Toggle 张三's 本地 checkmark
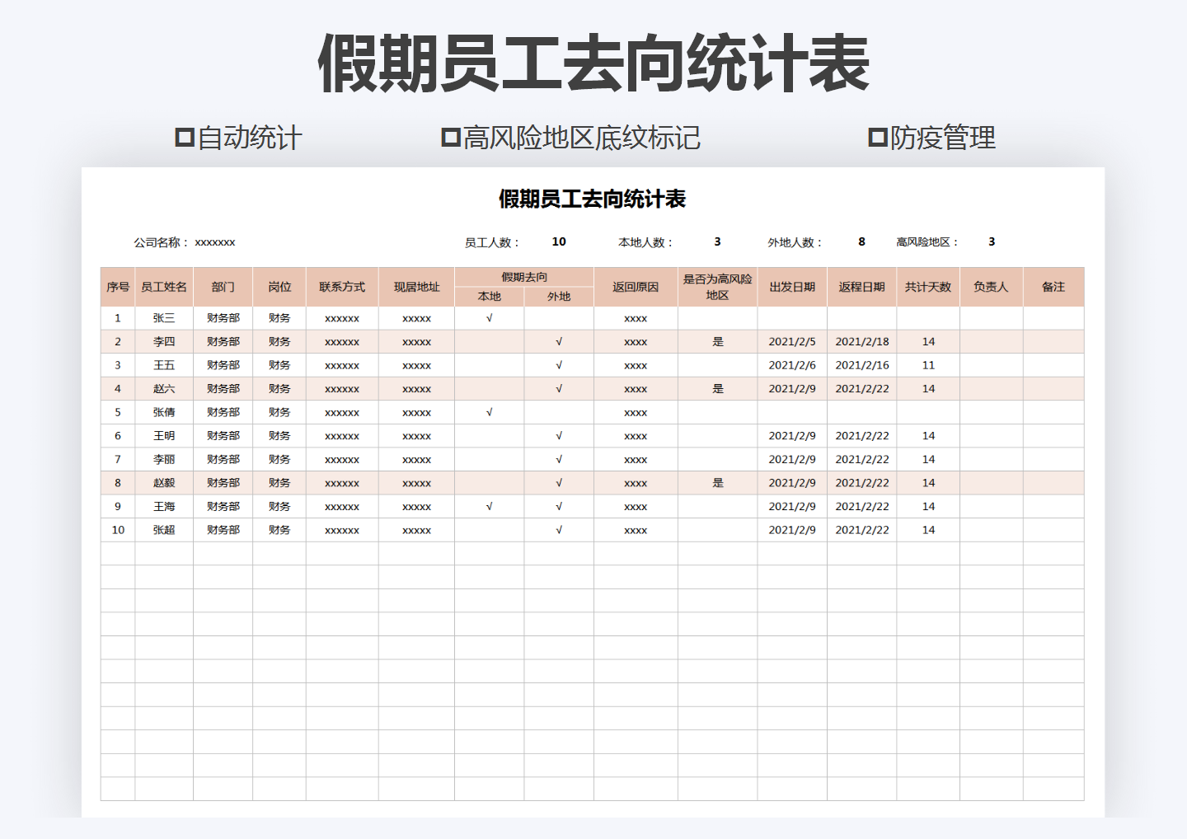 [x=489, y=317]
